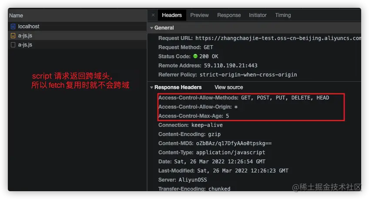Open the Response tab
Screen dimensions: 369x199
point(229,15)
